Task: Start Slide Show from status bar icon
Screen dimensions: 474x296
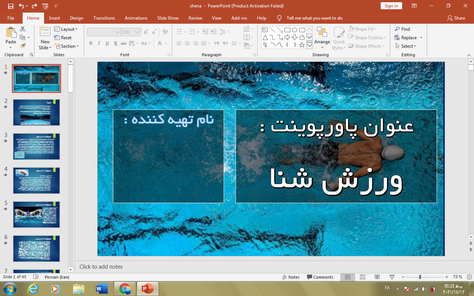Action: pyautogui.click(x=392, y=277)
